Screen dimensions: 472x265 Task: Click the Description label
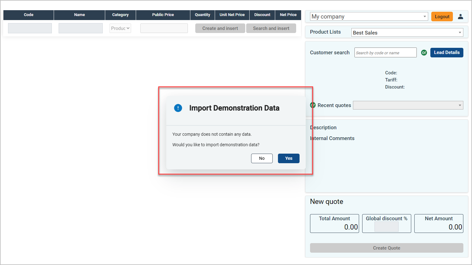323,127
